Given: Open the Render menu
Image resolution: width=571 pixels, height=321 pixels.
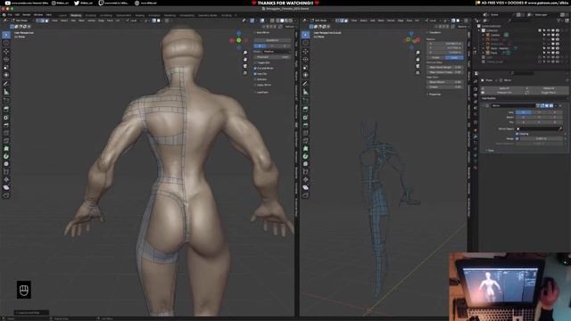Looking at the screenshot, I should (x=27, y=15).
